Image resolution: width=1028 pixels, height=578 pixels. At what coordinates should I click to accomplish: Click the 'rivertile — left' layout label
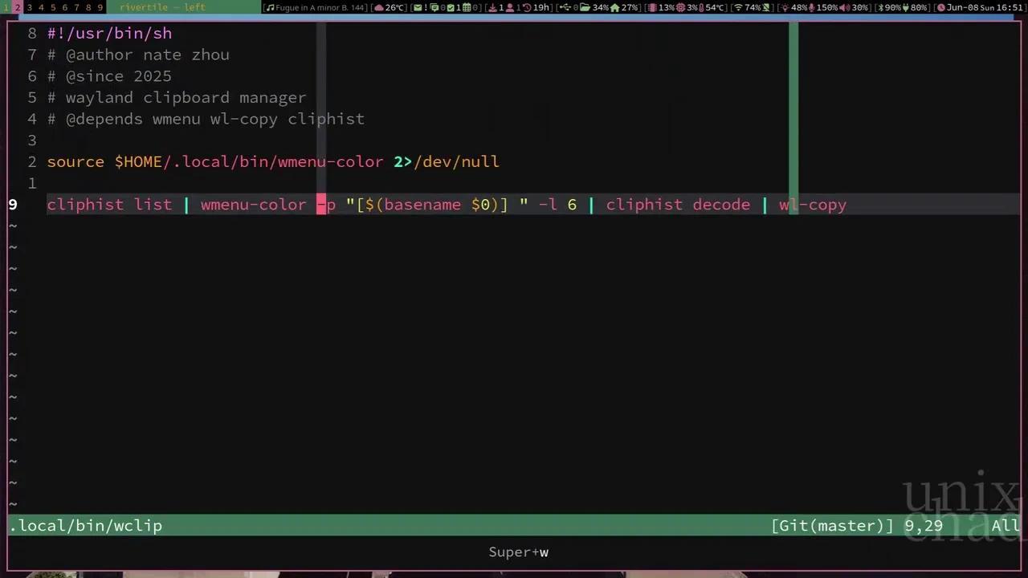click(x=162, y=7)
